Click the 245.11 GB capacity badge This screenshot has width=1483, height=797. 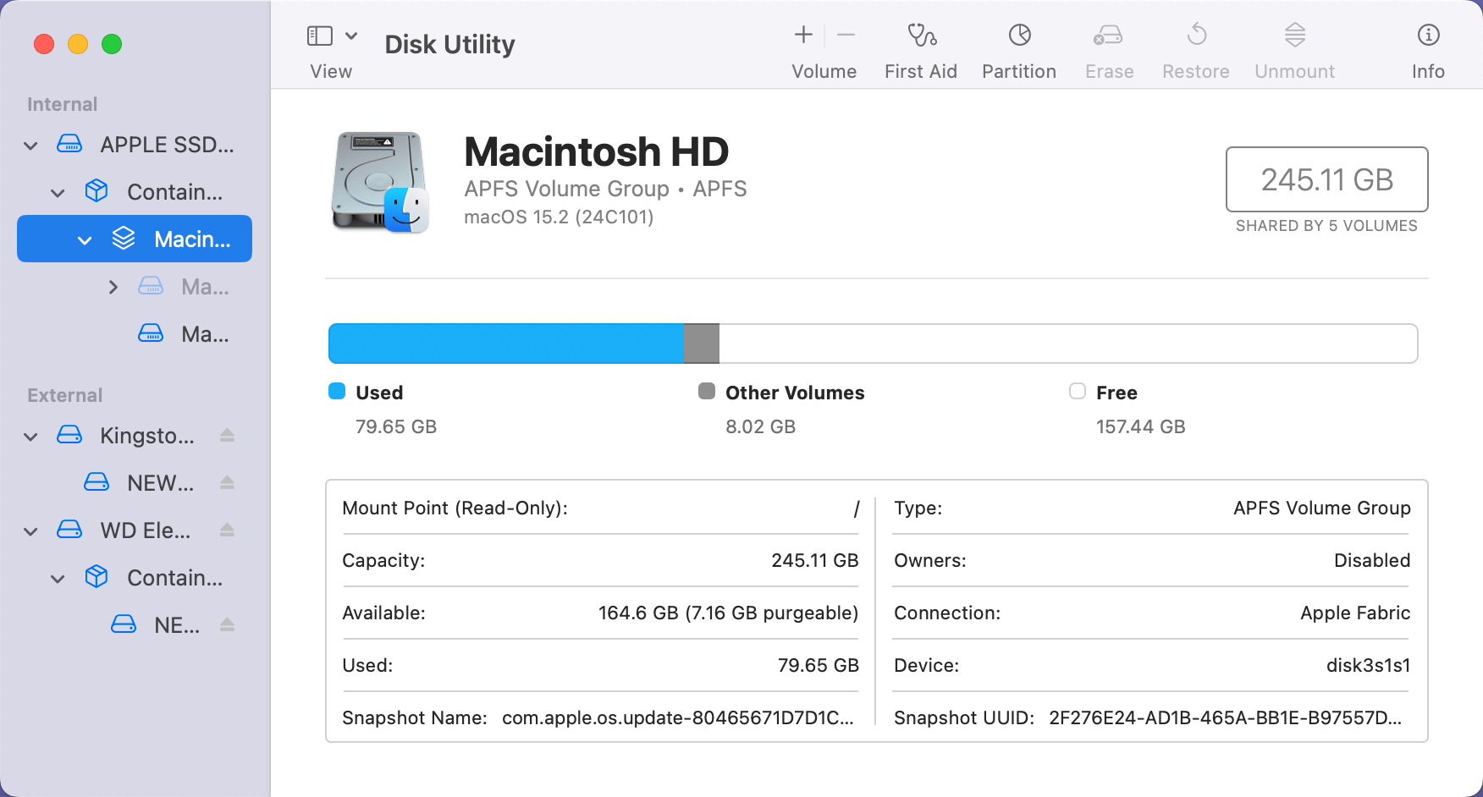1326,179
